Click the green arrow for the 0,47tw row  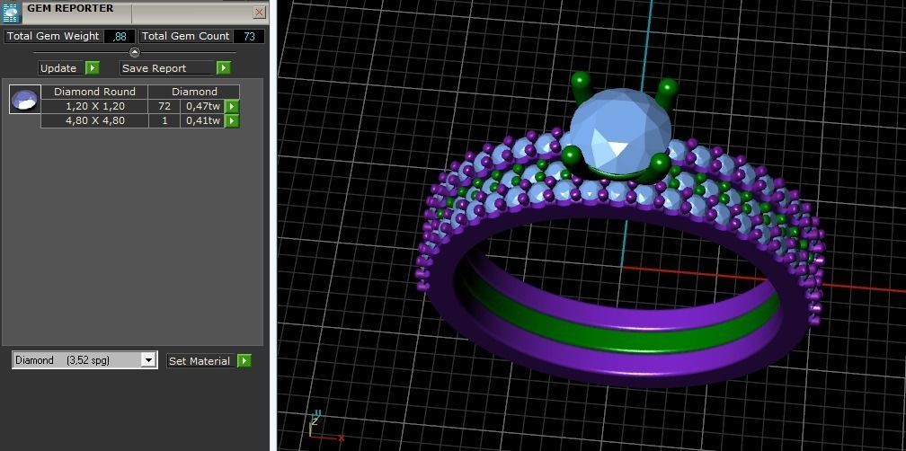[232, 106]
